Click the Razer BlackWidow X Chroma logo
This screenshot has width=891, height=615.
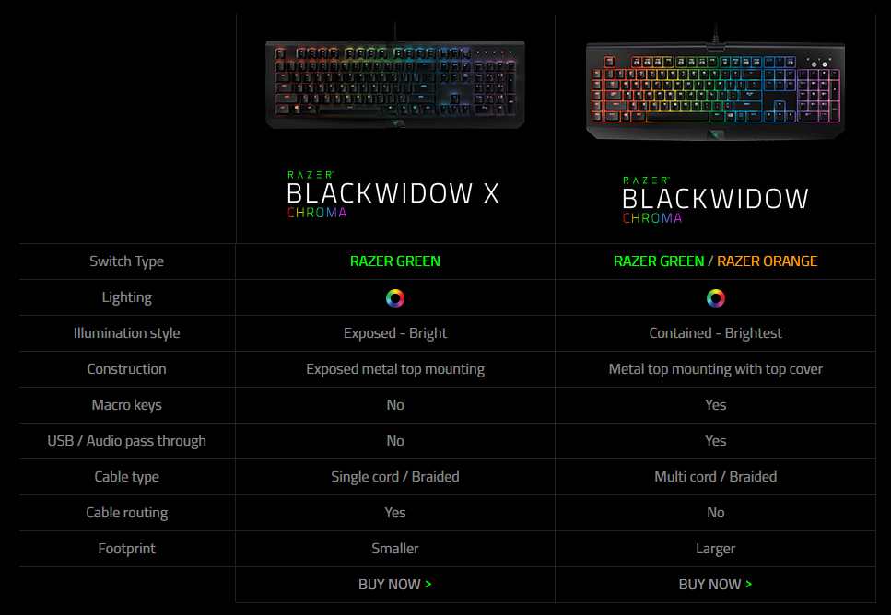[x=393, y=194]
